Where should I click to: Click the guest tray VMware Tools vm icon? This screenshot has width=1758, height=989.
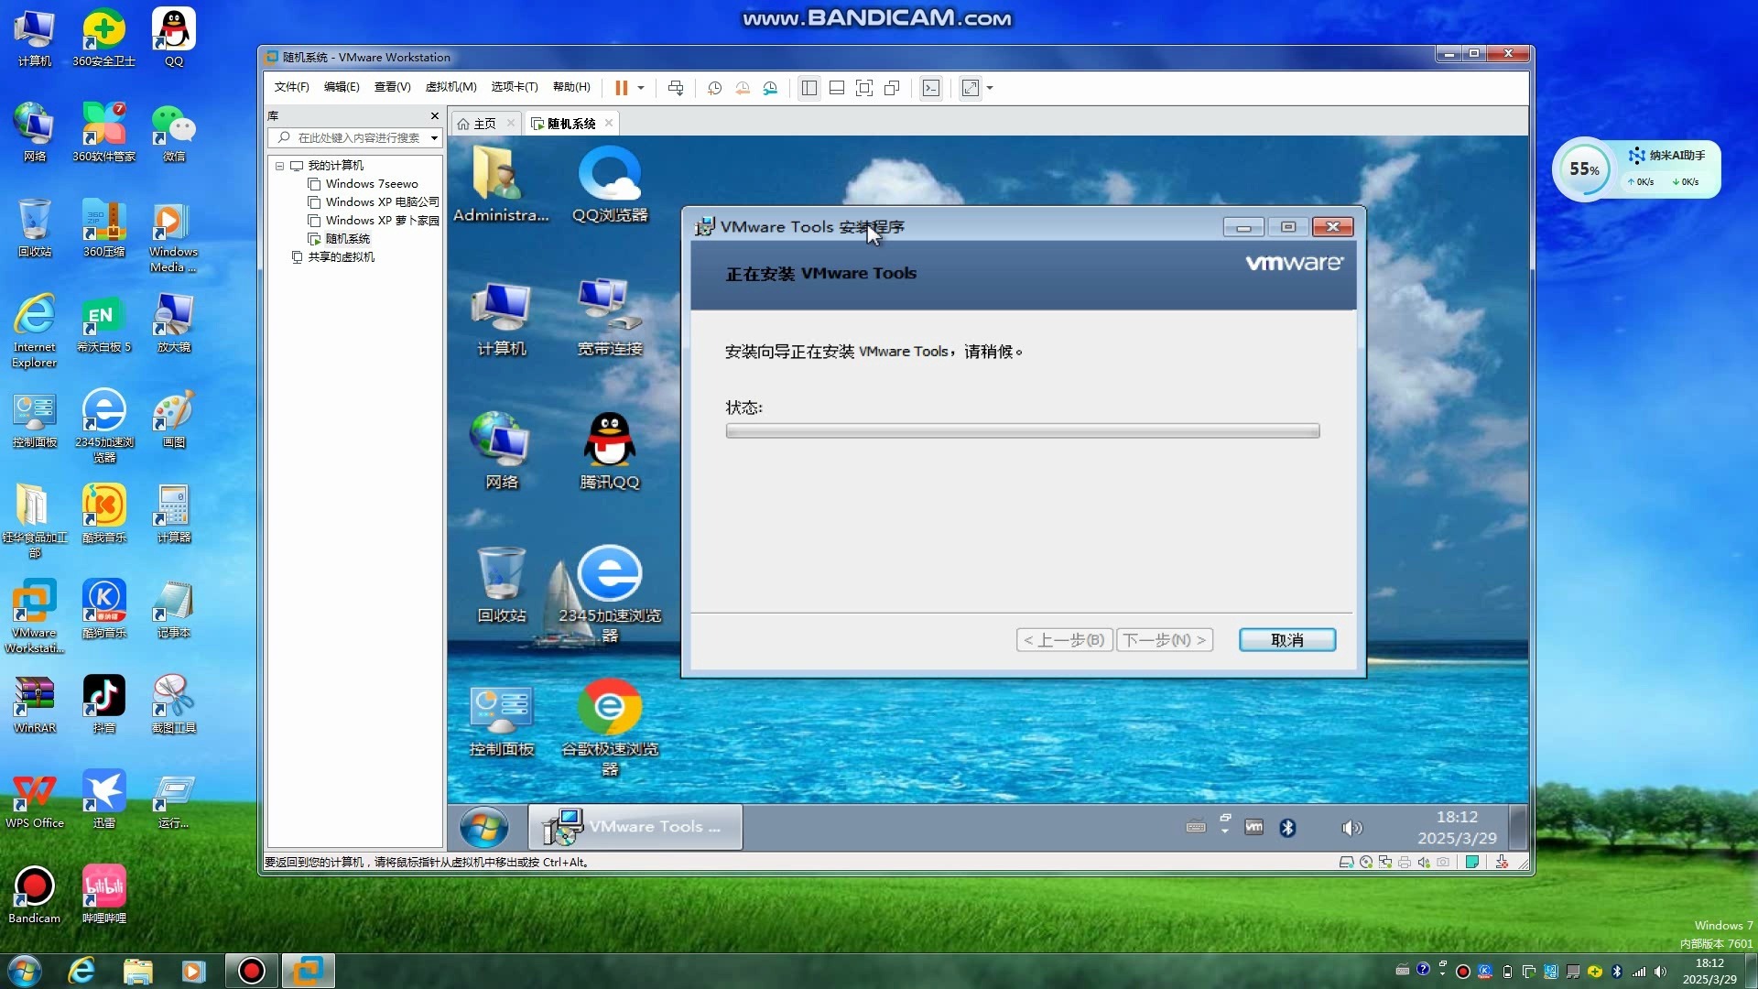pos(1254,828)
